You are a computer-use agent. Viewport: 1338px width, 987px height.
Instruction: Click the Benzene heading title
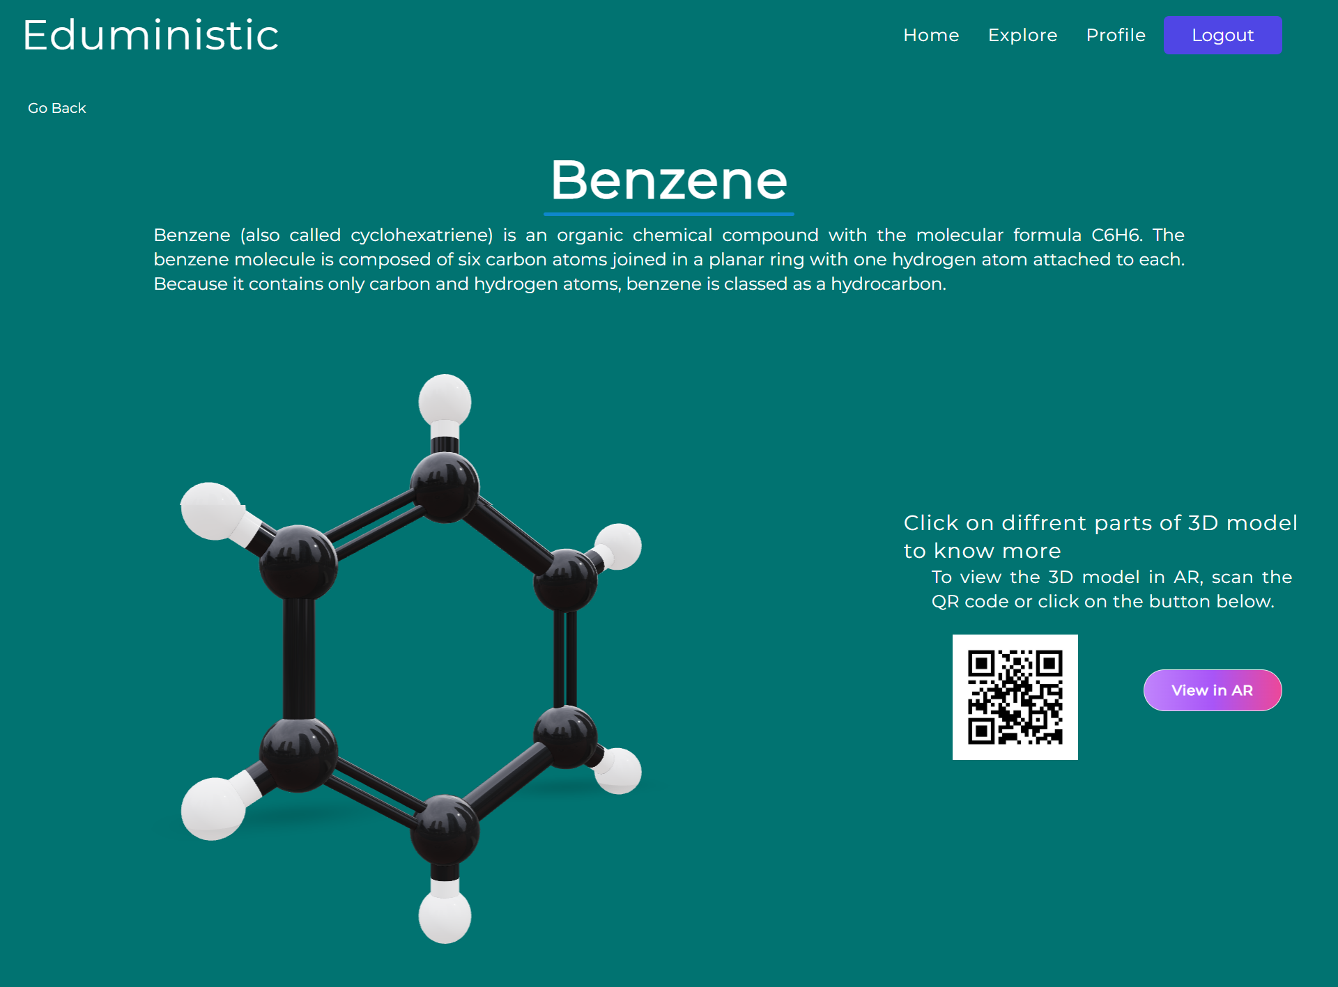coord(669,180)
